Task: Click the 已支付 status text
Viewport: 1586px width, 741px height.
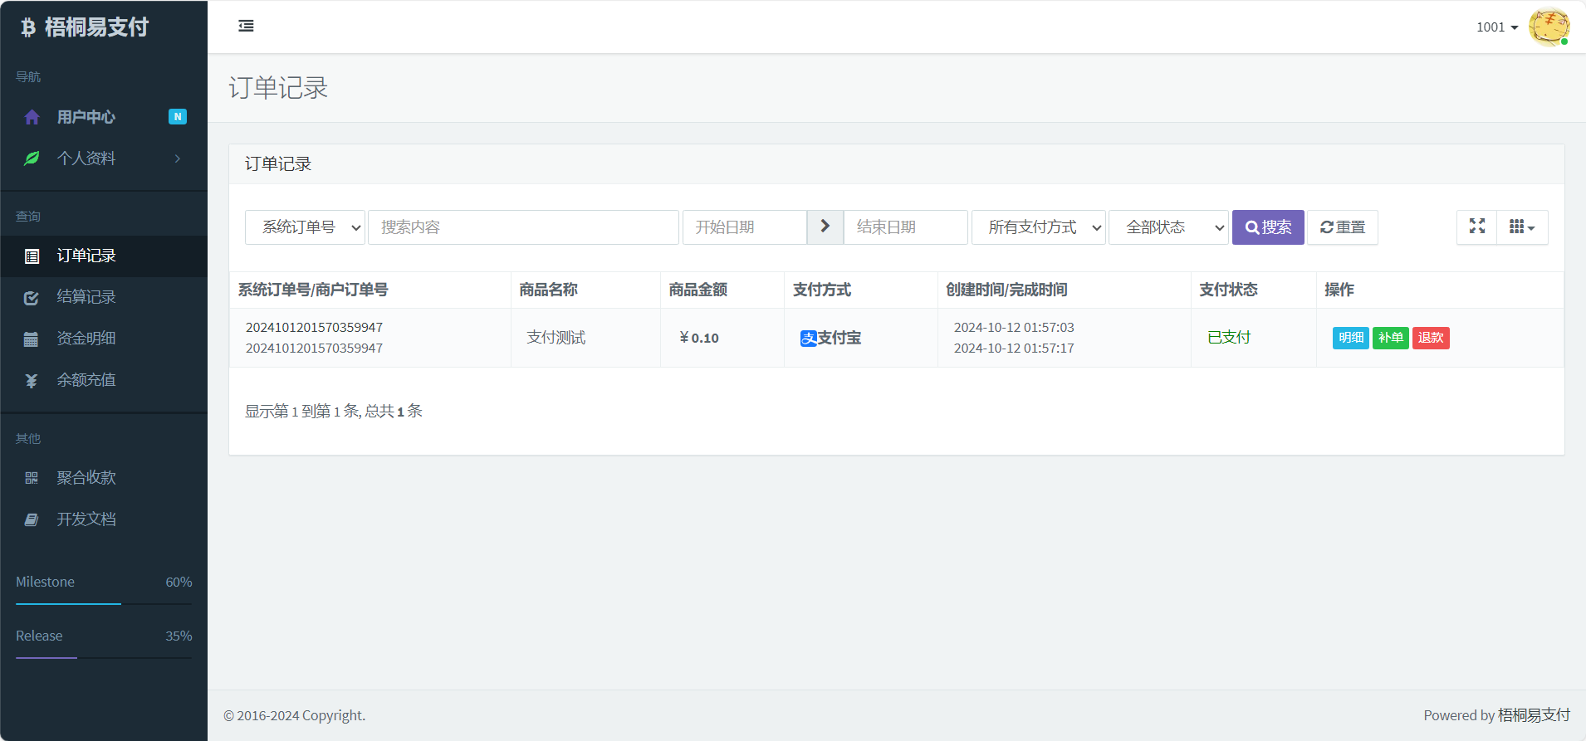Action: 1229,338
